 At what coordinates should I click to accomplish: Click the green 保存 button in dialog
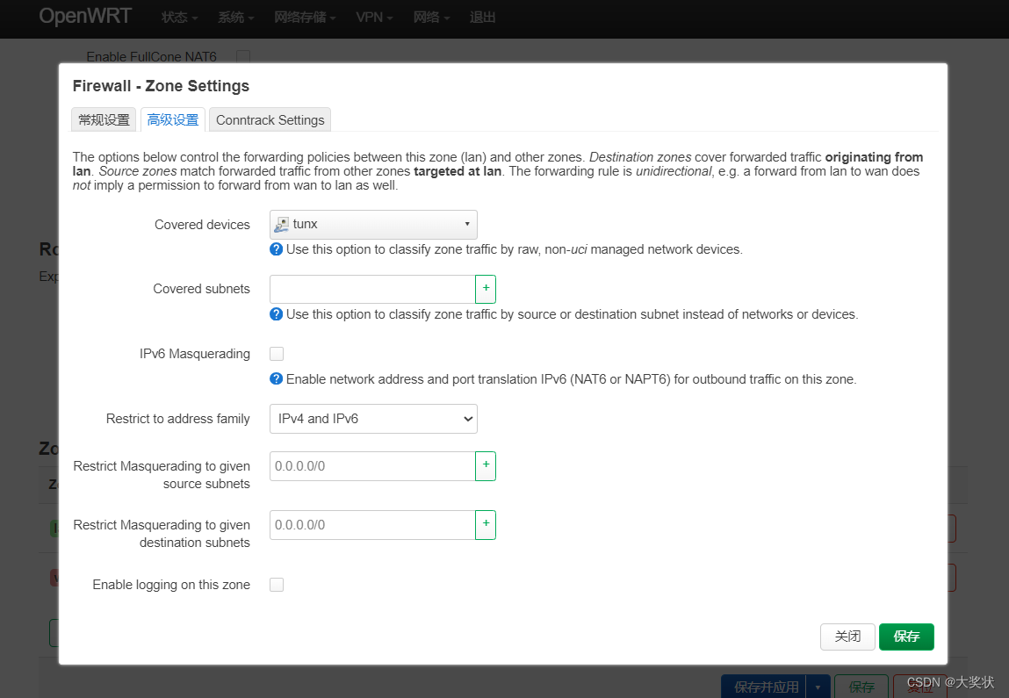(x=906, y=637)
